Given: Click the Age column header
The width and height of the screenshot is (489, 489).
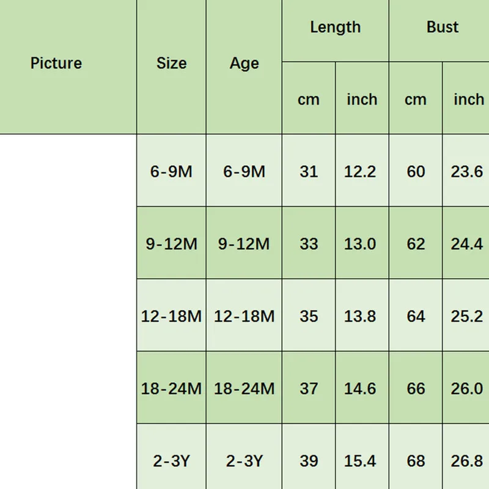Looking at the screenshot, I should (x=244, y=64).
